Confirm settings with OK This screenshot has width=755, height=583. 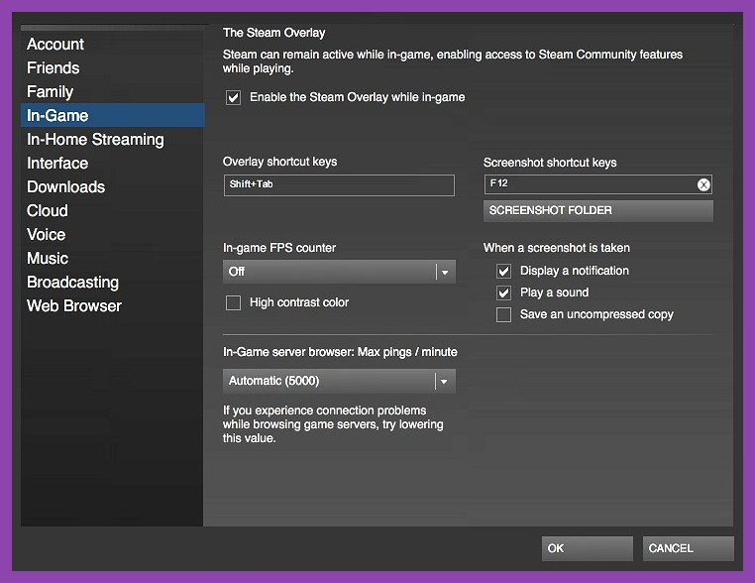(588, 548)
